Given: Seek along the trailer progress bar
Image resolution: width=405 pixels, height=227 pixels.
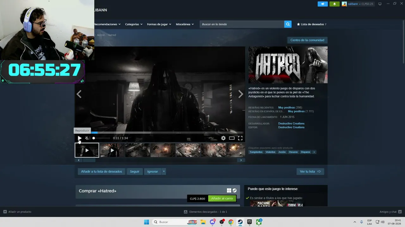Looking at the screenshot, I should (160, 132).
